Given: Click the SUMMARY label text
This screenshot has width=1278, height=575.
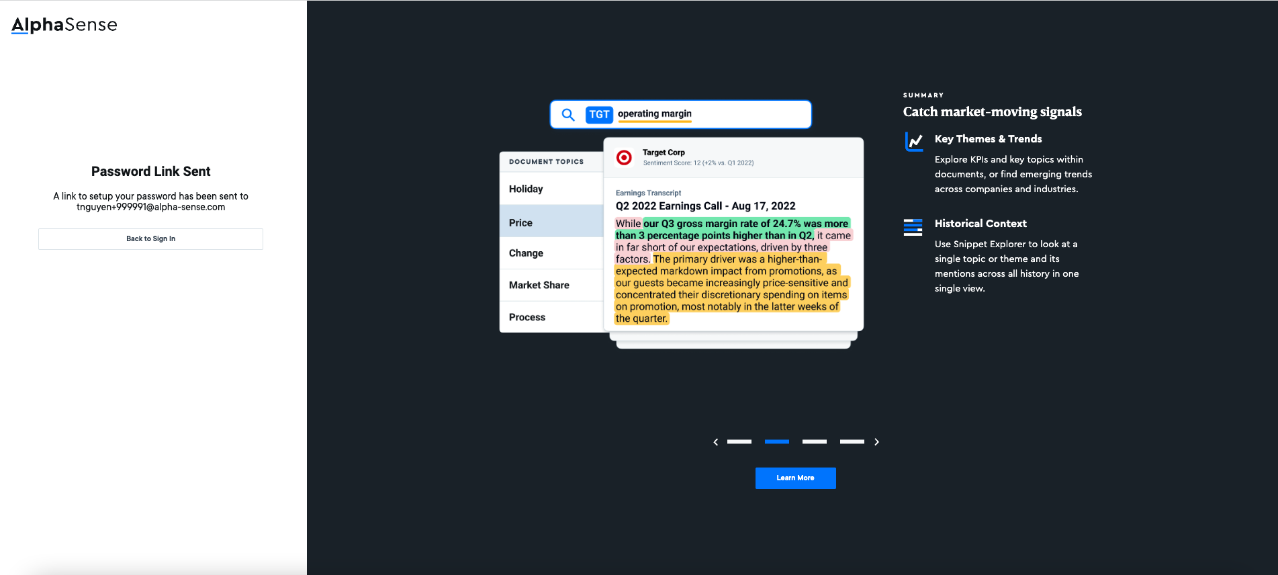Looking at the screenshot, I should tap(923, 95).
